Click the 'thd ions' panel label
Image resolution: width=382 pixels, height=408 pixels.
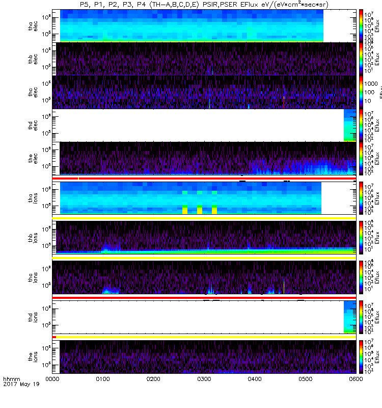click(33, 317)
